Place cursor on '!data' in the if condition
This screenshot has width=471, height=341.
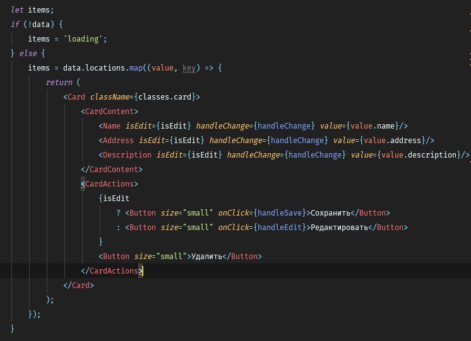click(x=39, y=25)
